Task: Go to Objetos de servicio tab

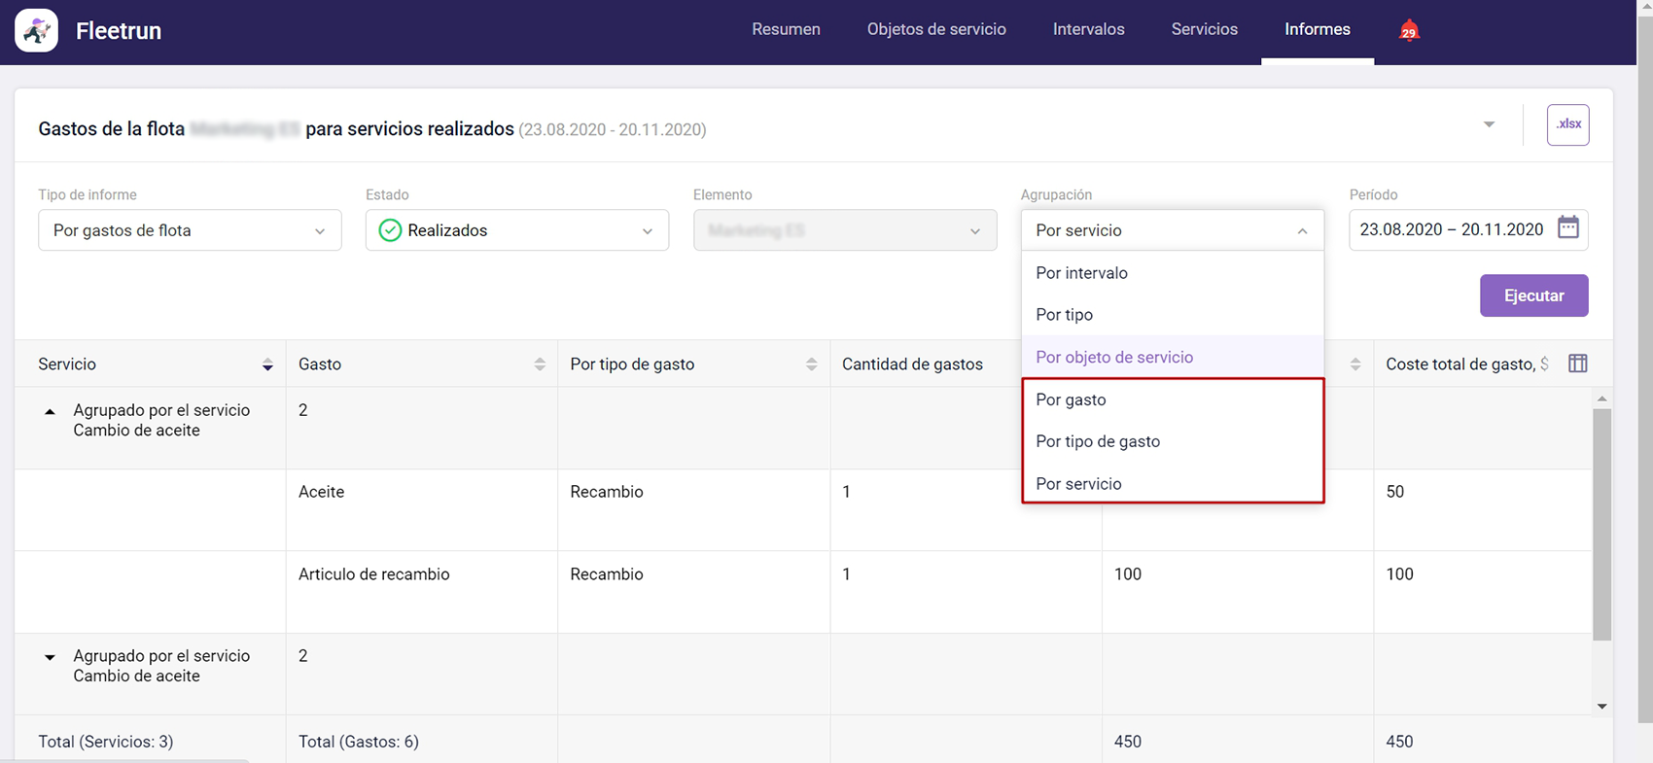Action: pyautogui.click(x=936, y=29)
